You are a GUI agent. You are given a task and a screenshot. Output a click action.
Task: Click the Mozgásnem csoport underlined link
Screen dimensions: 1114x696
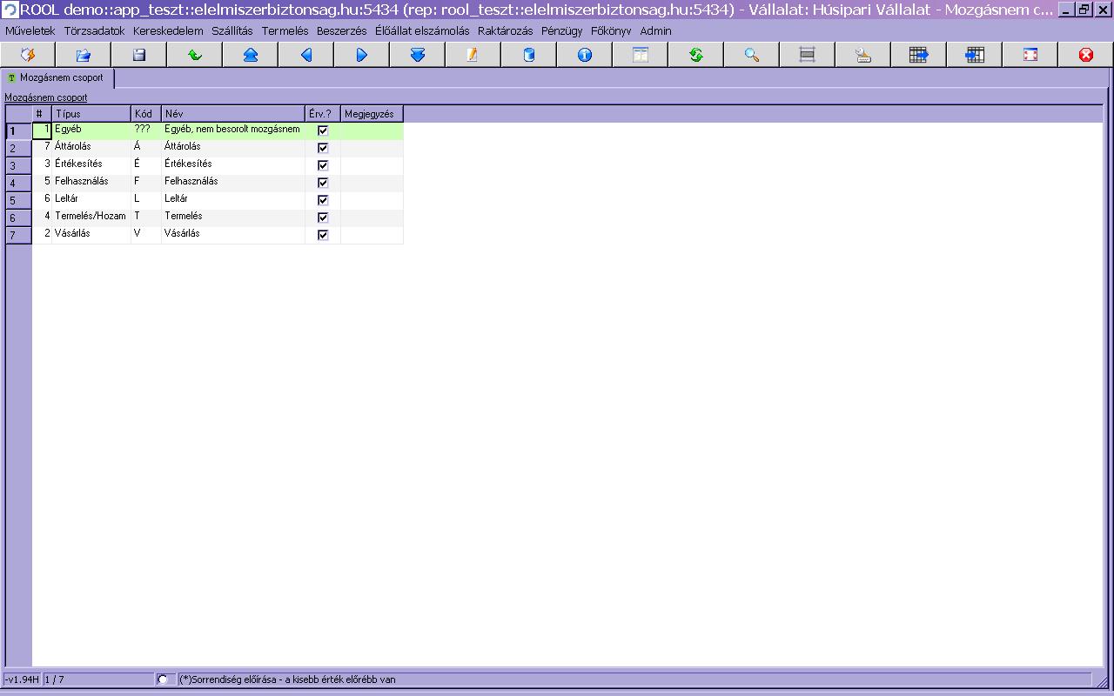click(46, 97)
